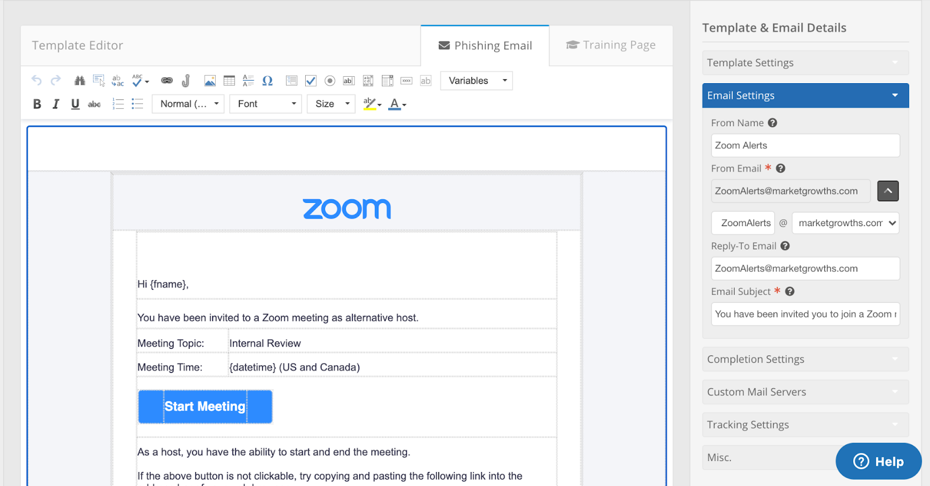Click the insert radio button icon

[x=330, y=81]
